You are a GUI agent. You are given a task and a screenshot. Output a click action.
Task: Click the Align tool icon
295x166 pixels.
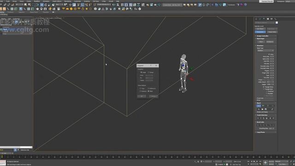tap(118, 5)
